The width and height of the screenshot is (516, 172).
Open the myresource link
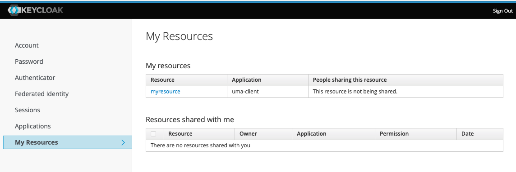click(165, 92)
